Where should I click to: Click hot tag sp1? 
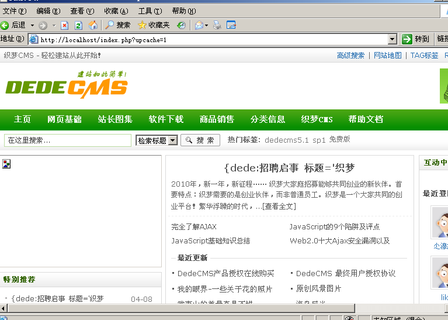tap(319, 140)
